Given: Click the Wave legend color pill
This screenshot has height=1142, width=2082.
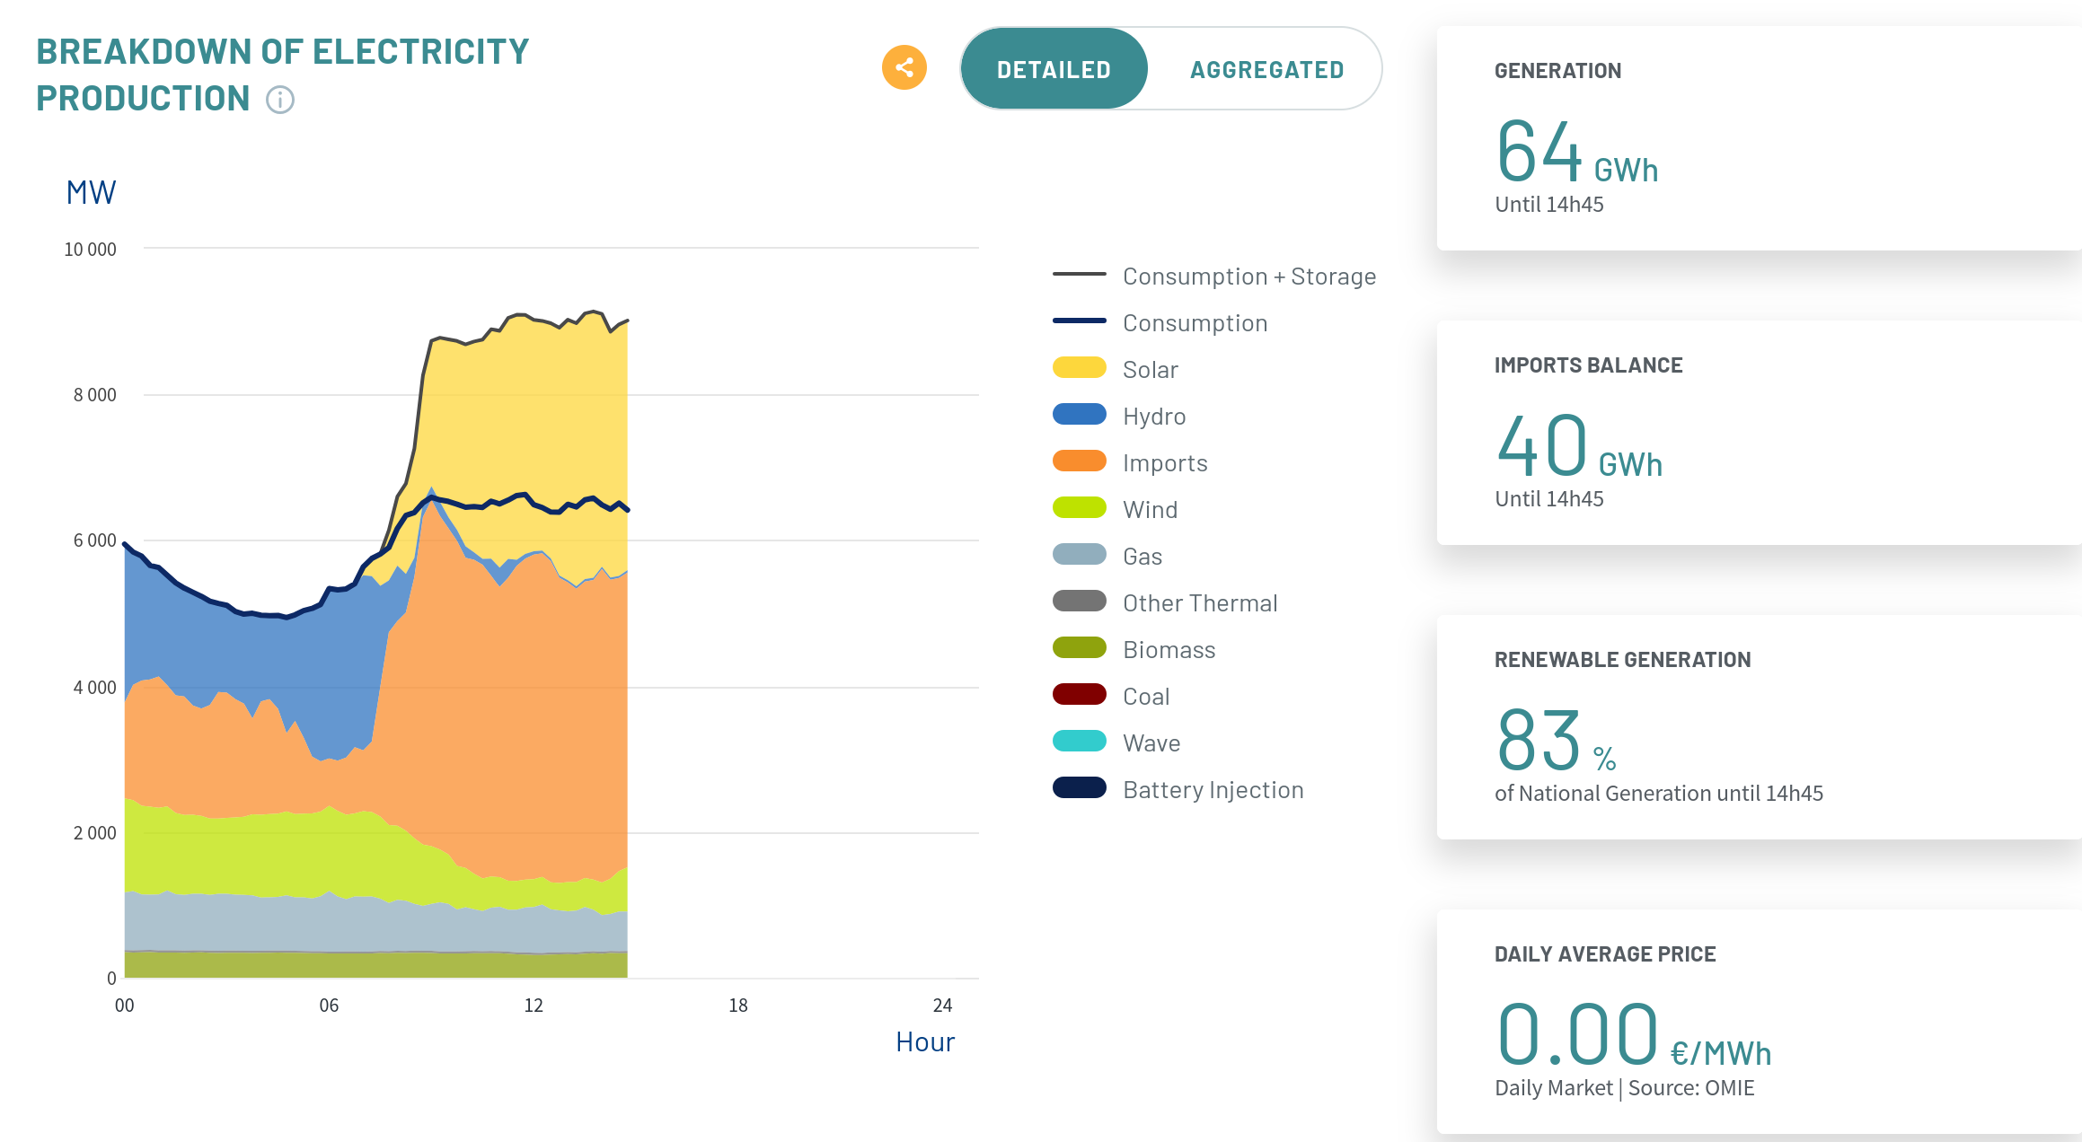Looking at the screenshot, I should 1079,742.
